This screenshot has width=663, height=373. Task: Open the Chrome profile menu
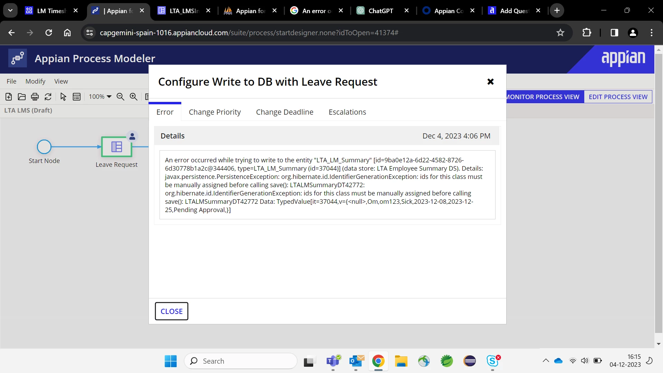633,33
